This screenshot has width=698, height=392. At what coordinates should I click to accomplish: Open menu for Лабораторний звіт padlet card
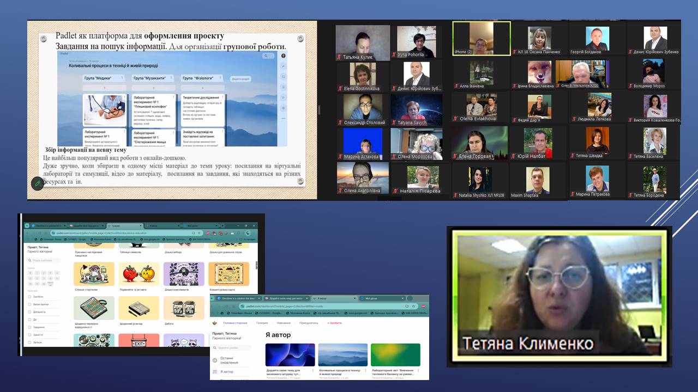[418, 370]
